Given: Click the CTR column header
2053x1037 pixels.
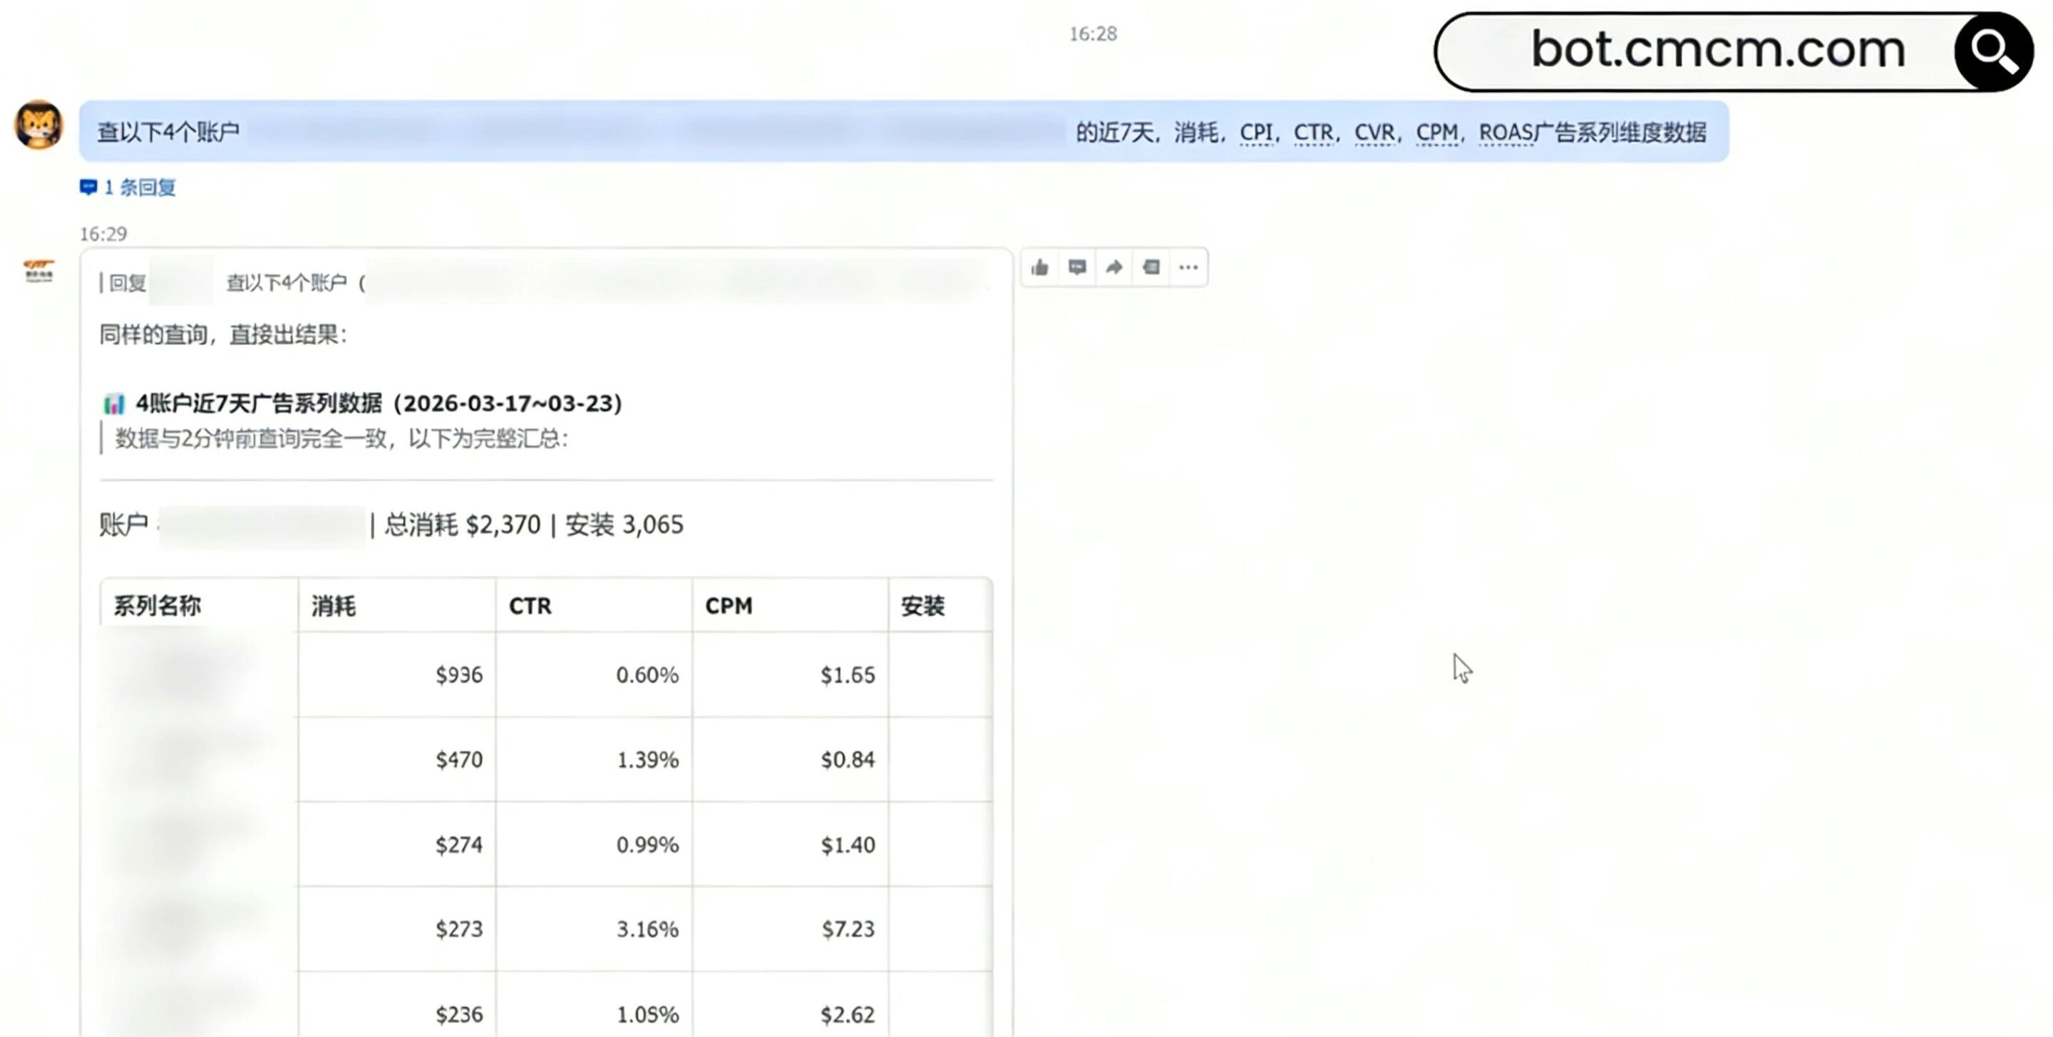Looking at the screenshot, I should (530, 606).
